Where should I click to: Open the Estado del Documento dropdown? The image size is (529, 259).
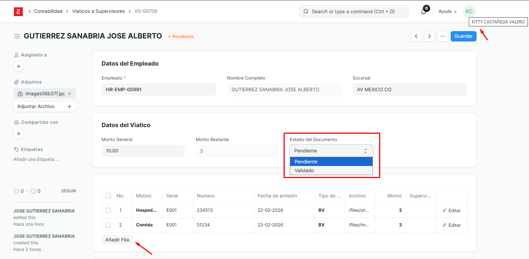[331, 151]
